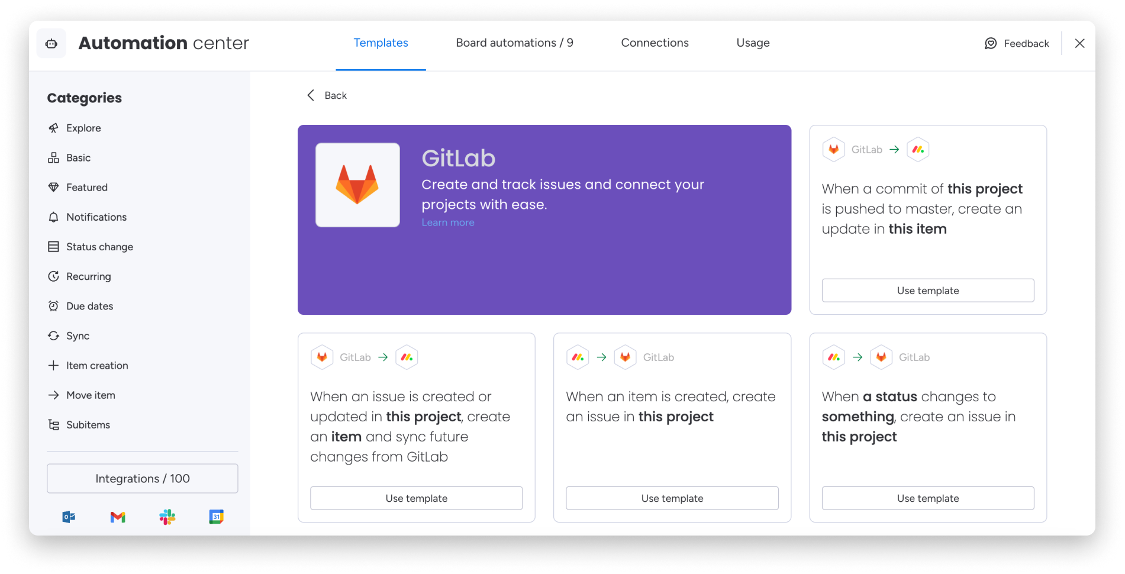Open the Connections tab

(655, 43)
